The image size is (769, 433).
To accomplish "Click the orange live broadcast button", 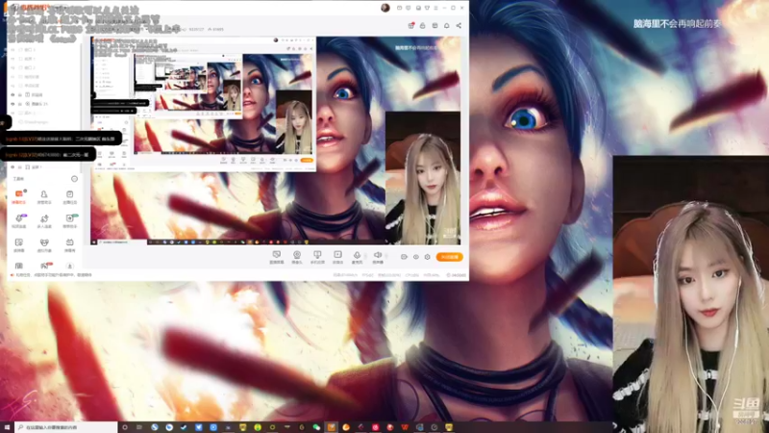I will 449,257.
